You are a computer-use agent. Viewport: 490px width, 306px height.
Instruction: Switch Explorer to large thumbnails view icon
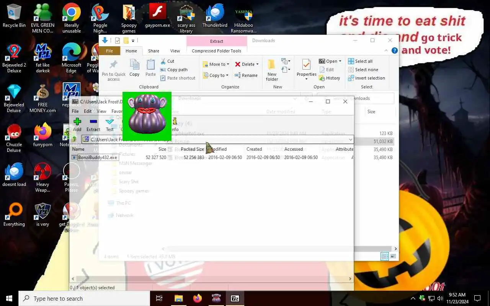tap(393, 256)
